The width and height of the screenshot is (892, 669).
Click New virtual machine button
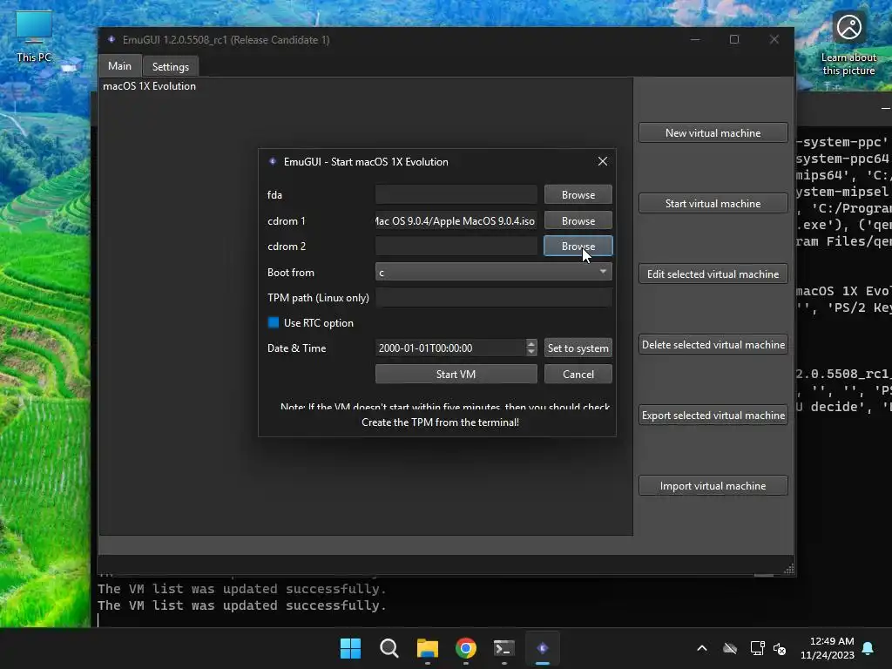(x=713, y=132)
